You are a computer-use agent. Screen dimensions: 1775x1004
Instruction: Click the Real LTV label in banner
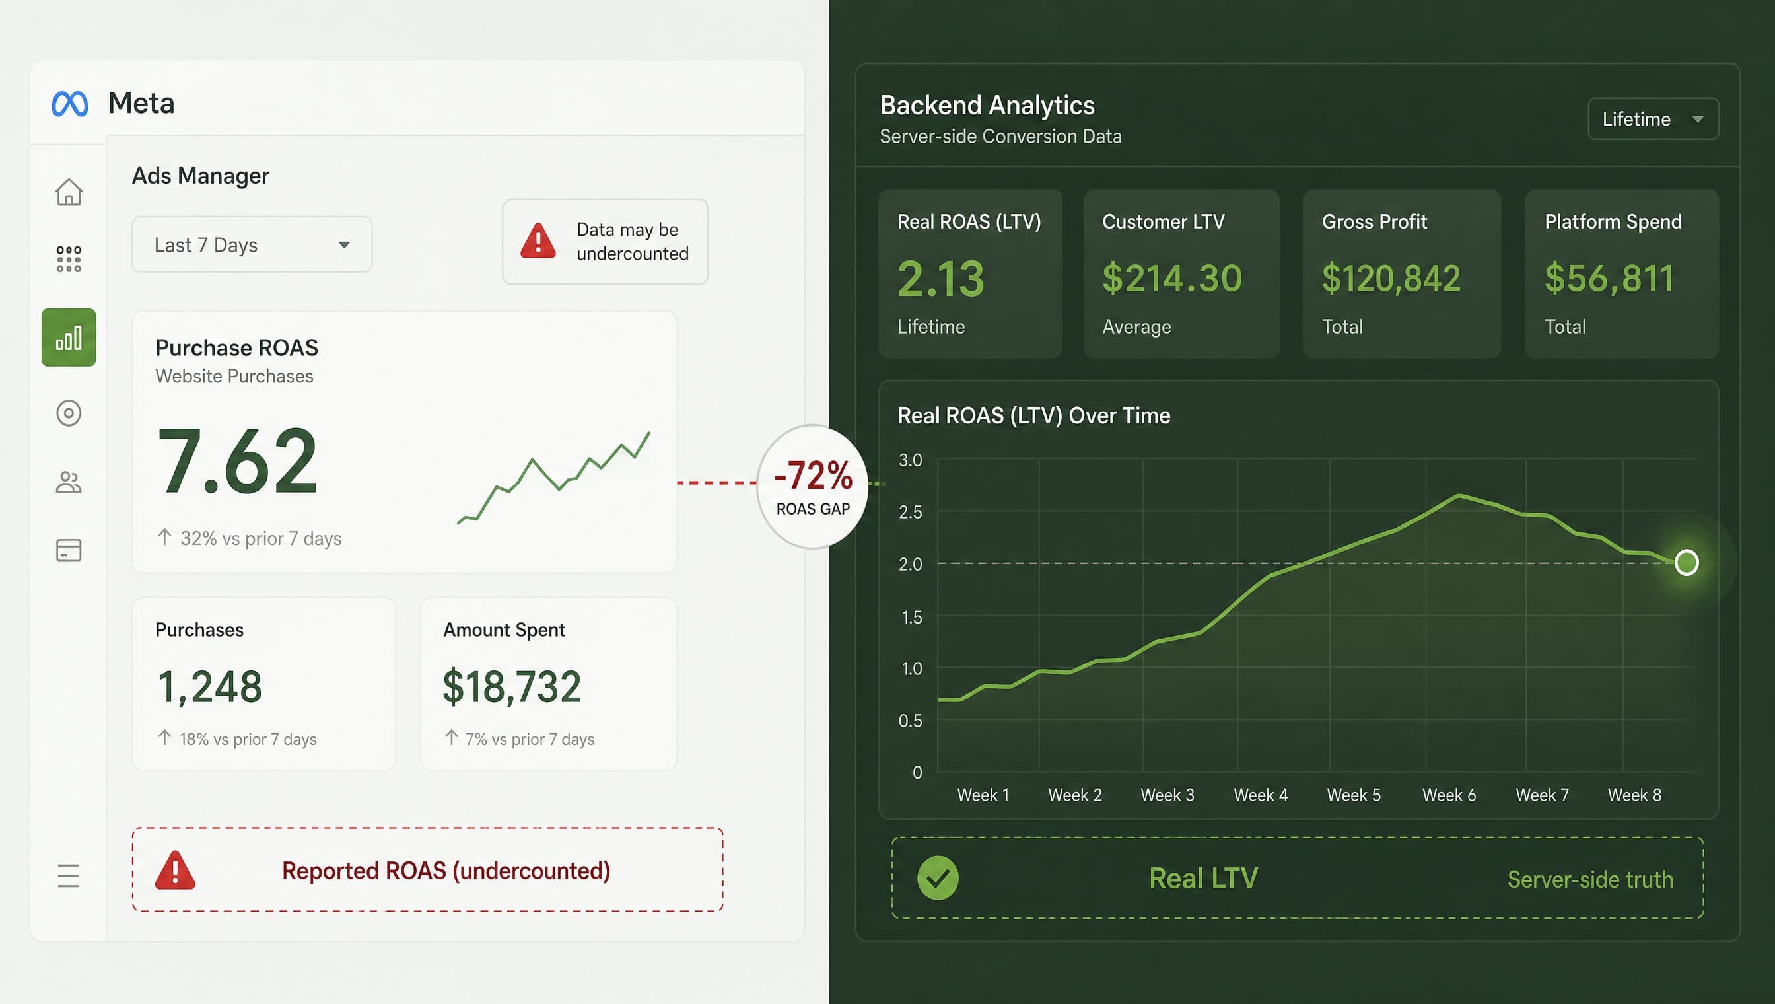(x=1204, y=879)
